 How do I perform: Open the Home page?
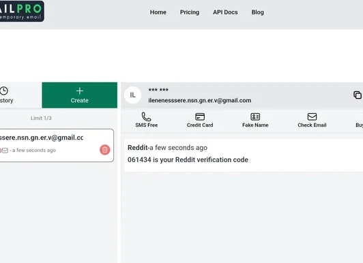tap(158, 12)
